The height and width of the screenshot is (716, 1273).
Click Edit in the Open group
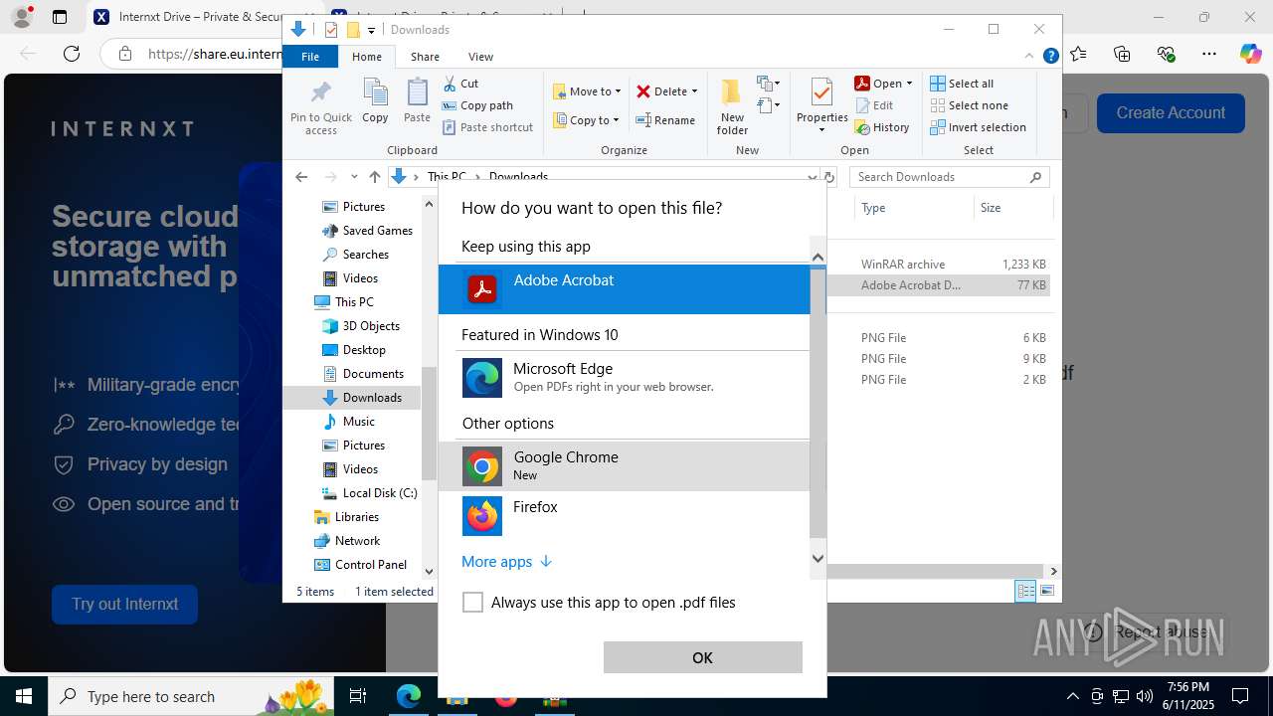(874, 105)
